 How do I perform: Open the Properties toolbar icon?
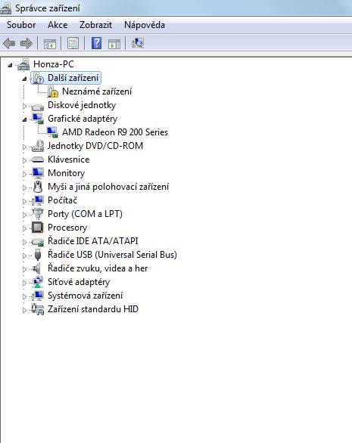coord(73,44)
